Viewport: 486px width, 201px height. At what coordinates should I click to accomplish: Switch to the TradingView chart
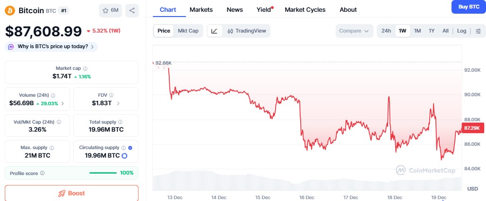click(247, 31)
